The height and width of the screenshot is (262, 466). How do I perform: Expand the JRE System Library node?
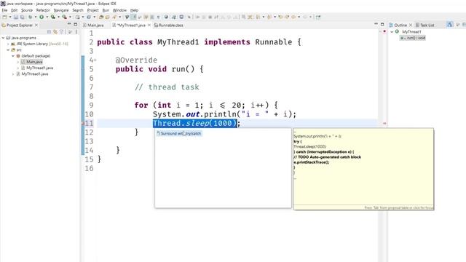point(8,44)
